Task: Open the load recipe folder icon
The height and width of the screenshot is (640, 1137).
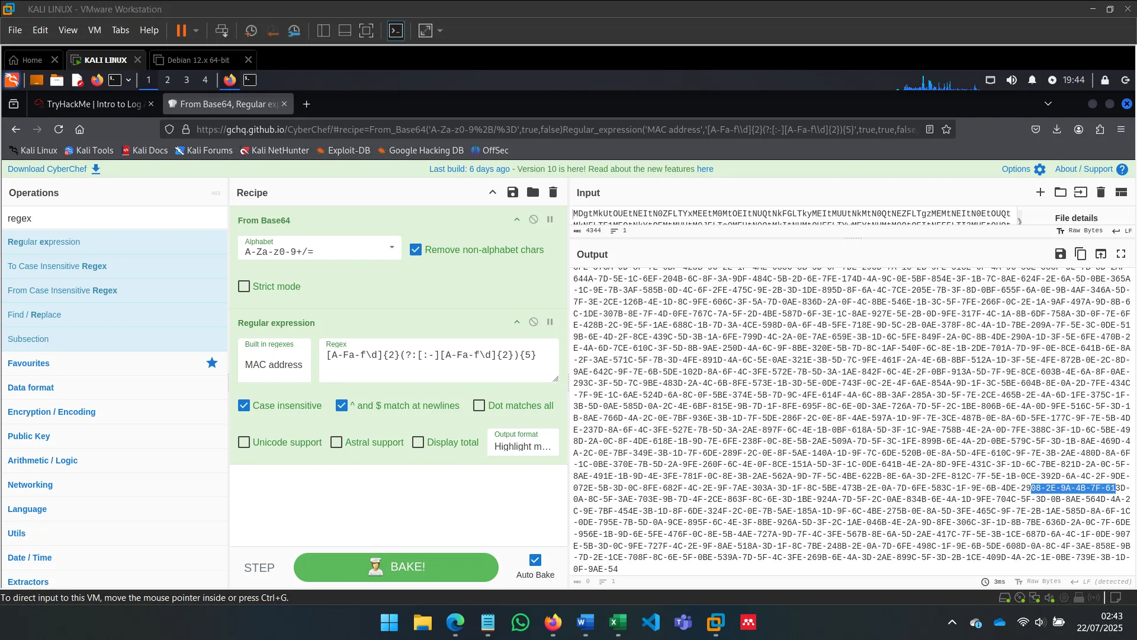Action: tap(532, 192)
